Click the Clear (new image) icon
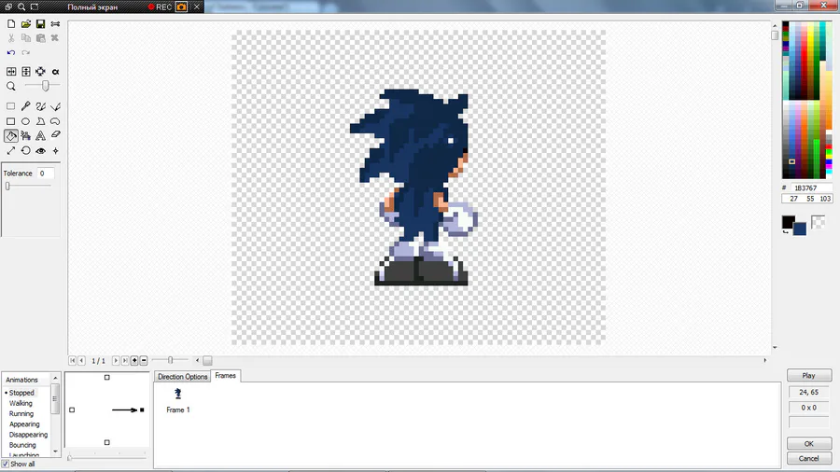 click(x=11, y=24)
